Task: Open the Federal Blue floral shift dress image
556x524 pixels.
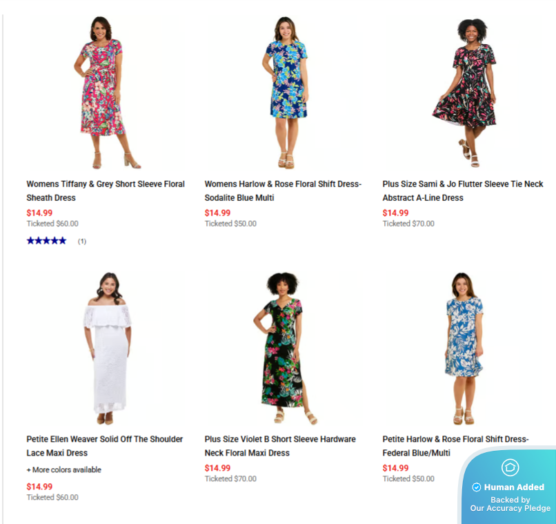Action: (x=464, y=348)
